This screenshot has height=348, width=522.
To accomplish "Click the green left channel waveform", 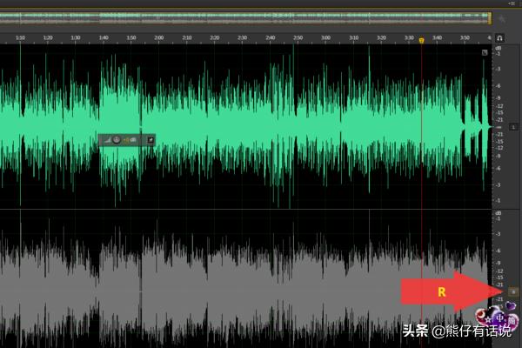I will (x=261, y=122).
